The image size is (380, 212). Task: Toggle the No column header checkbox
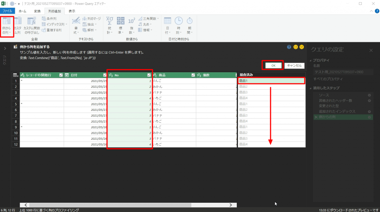point(149,75)
